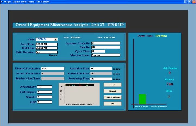Click the Remaining Time field

click(101, 79)
